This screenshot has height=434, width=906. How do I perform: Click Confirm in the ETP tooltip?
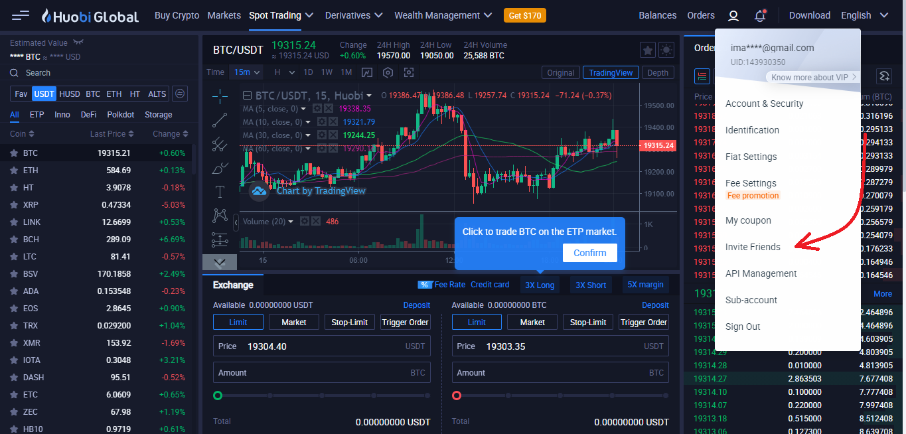590,253
